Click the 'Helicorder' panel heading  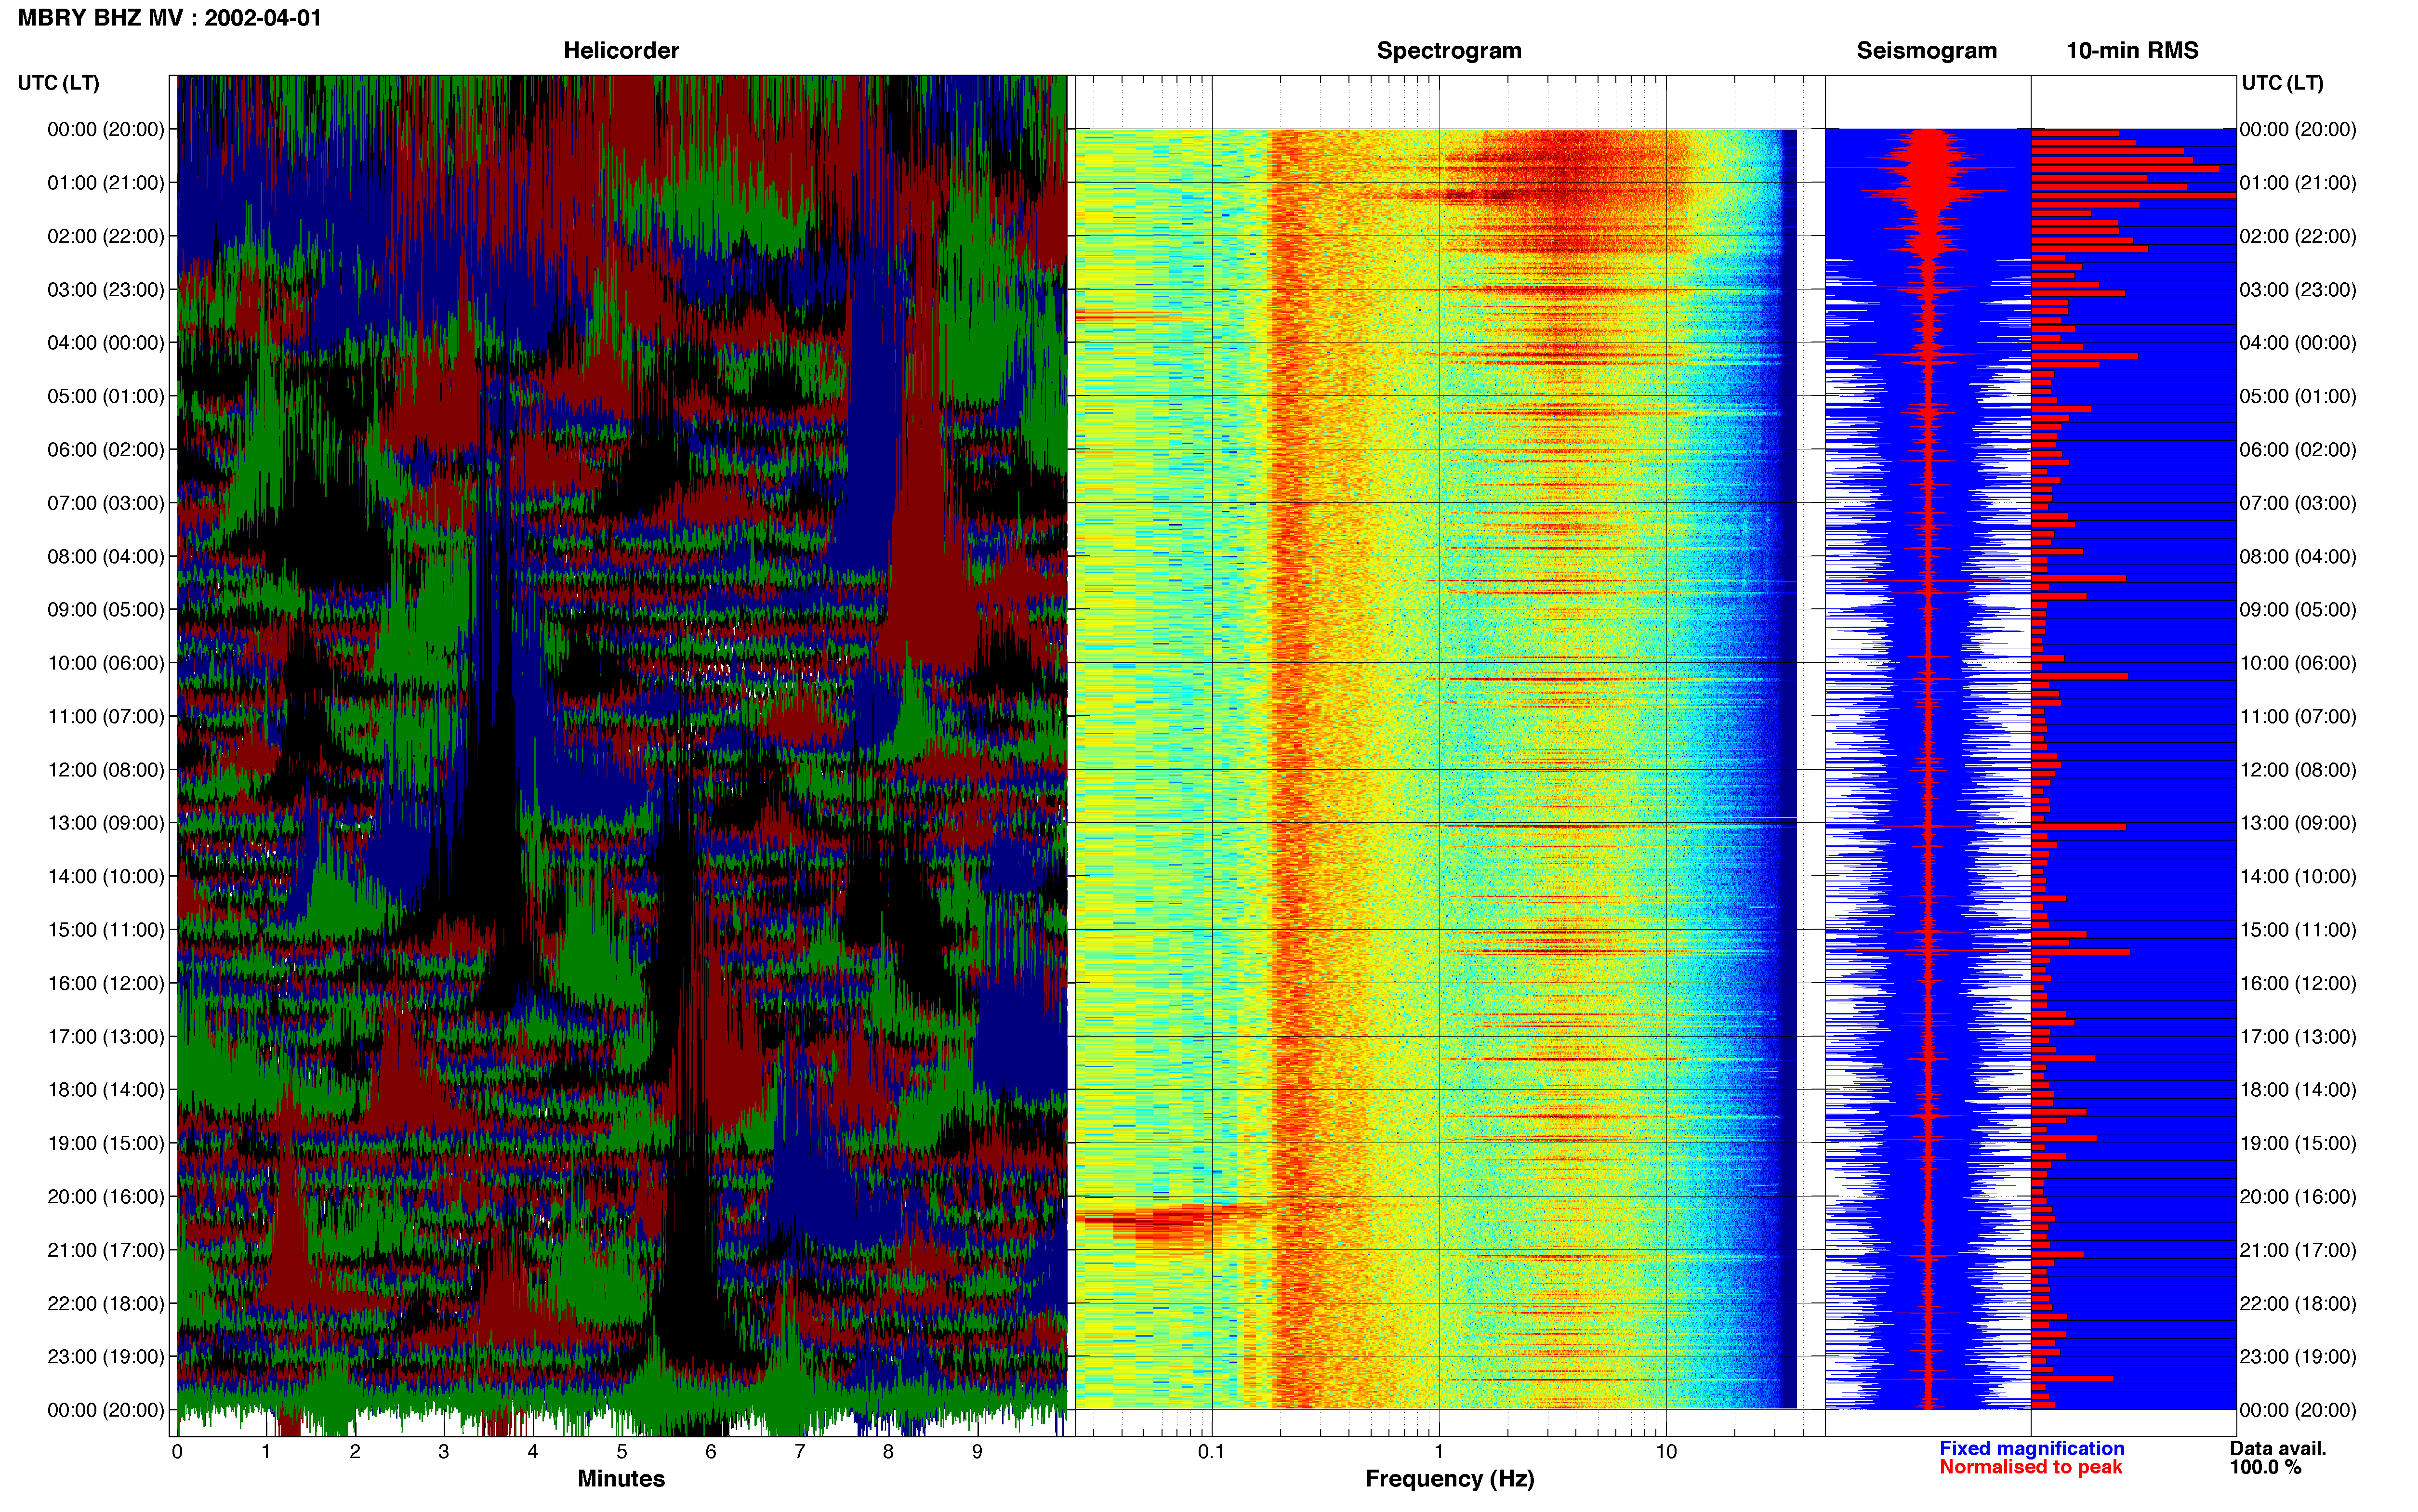tap(621, 50)
